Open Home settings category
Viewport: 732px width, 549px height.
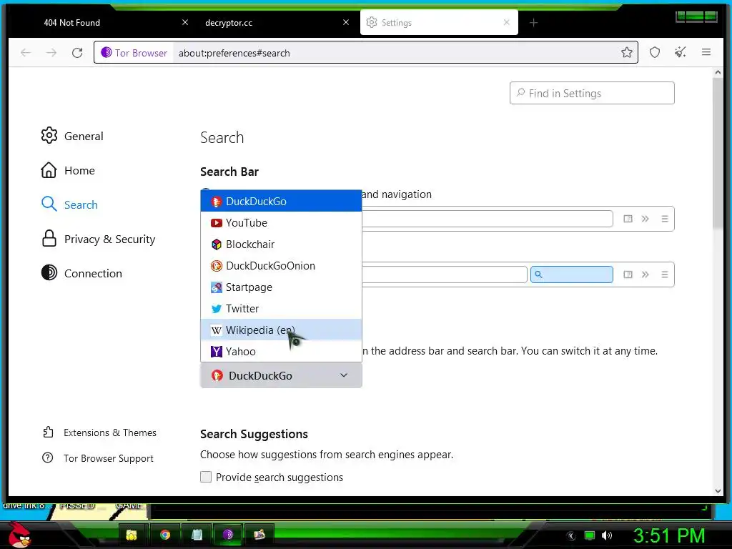click(x=68, y=170)
